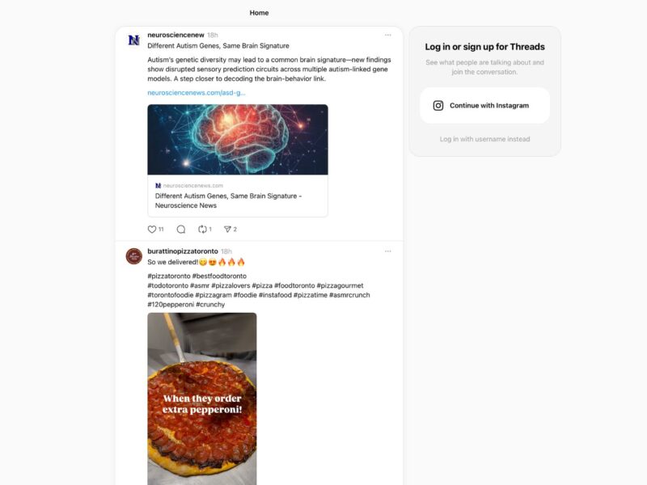Open more options on neurosciencenew post
Viewport: 647px width, 485px height.
coord(388,35)
